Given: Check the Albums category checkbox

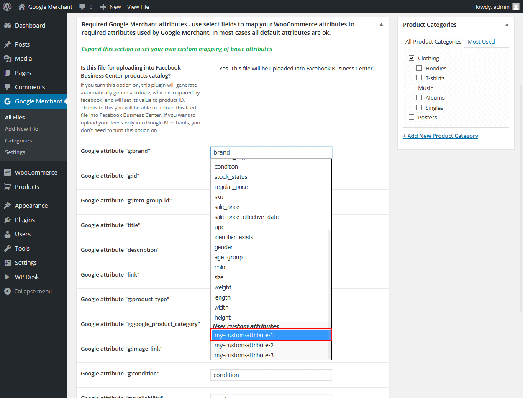Looking at the screenshot, I should coord(419,98).
